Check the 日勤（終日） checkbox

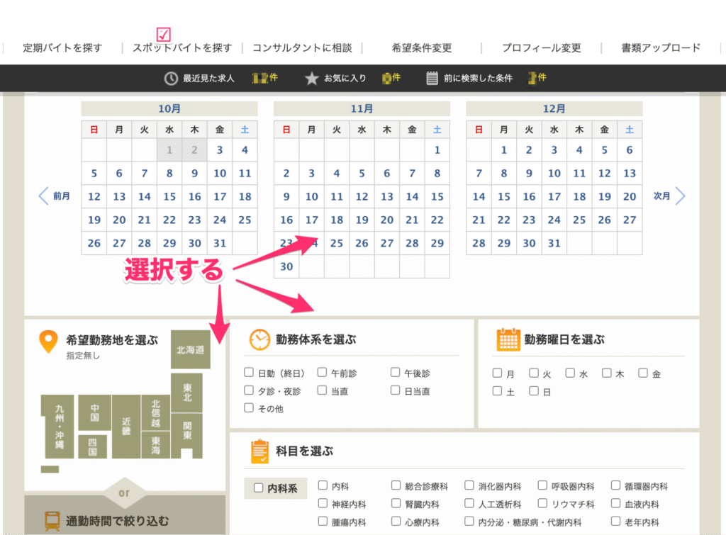click(249, 373)
